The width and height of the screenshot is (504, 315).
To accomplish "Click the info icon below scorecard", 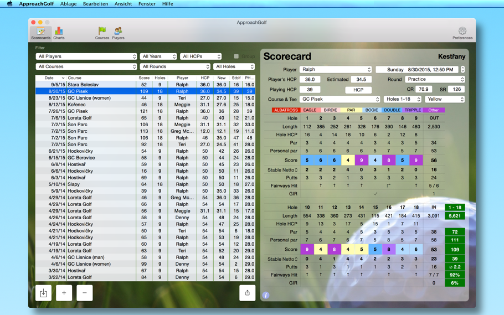I will point(265,295).
